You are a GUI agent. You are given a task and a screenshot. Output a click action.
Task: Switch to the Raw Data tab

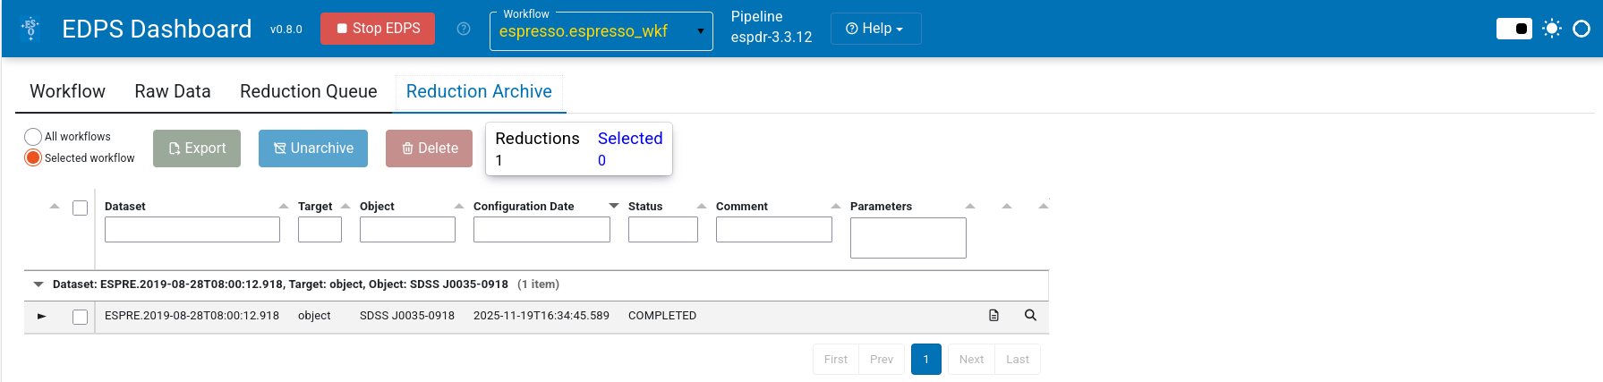click(x=173, y=91)
